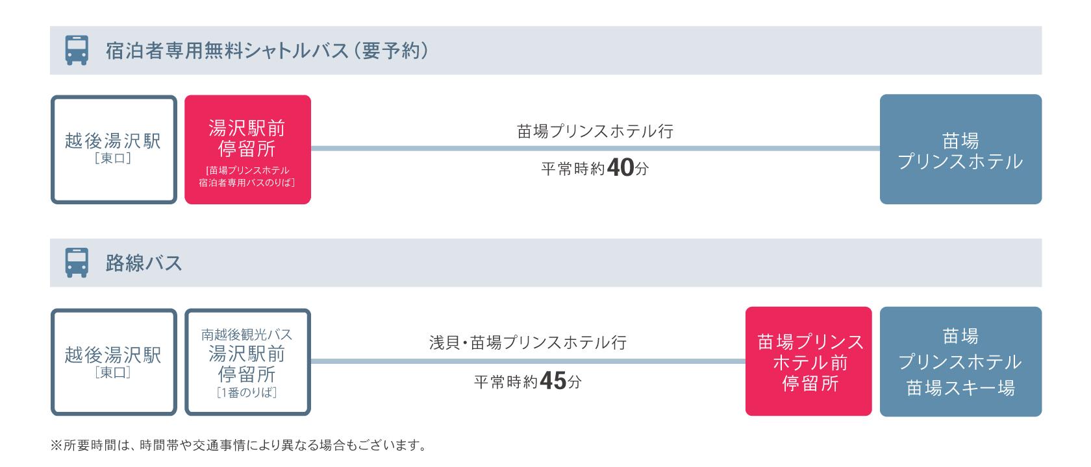The width and height of the screenshot is (1091, 467).
Task: Click the ※所要時間 footnote text
Action: coord(238,446)
